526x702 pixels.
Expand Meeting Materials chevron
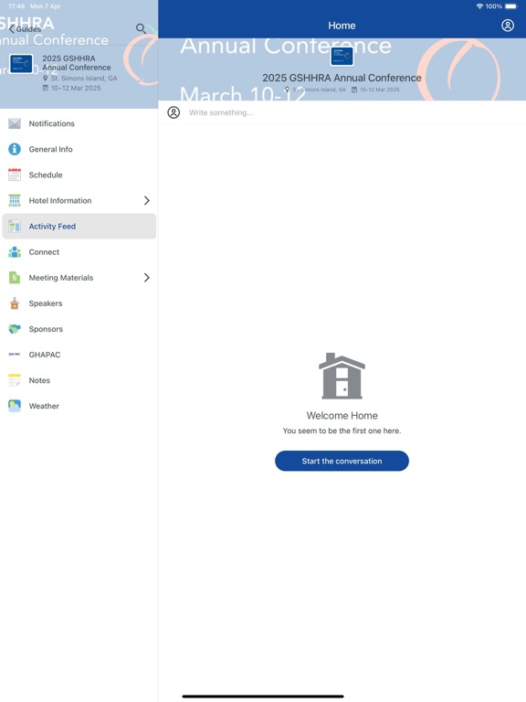click(x=147, y=278)
